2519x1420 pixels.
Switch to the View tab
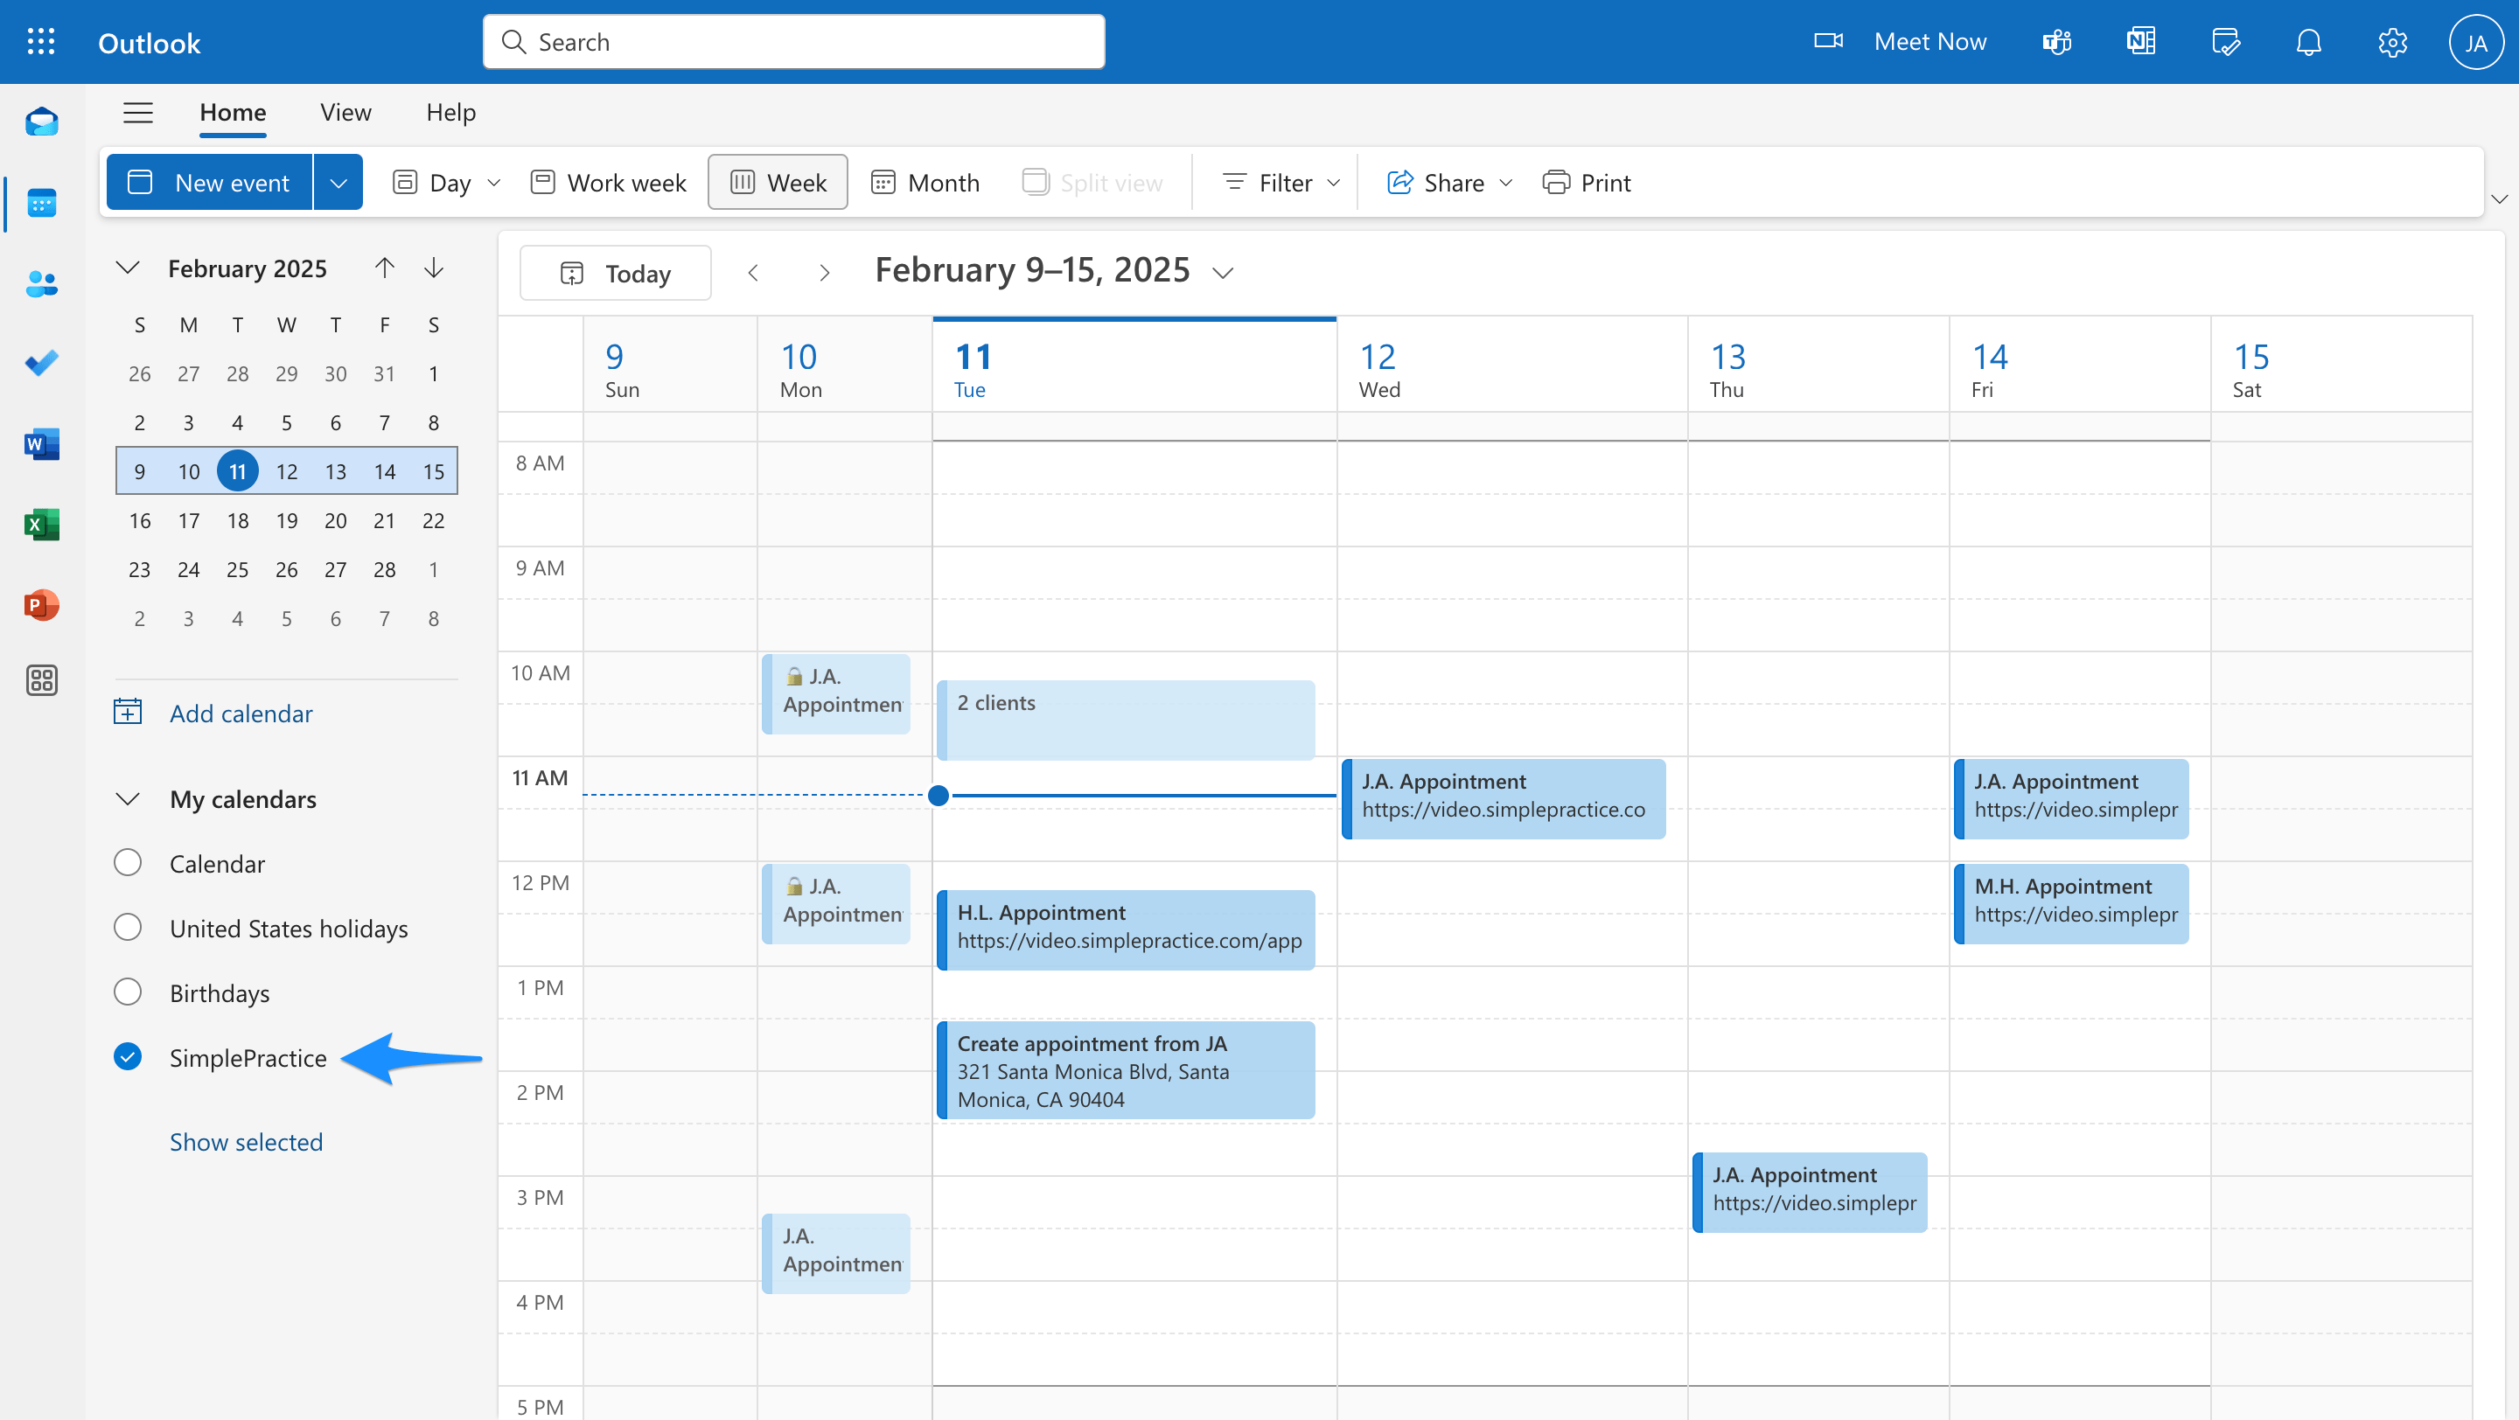[345, 113]
